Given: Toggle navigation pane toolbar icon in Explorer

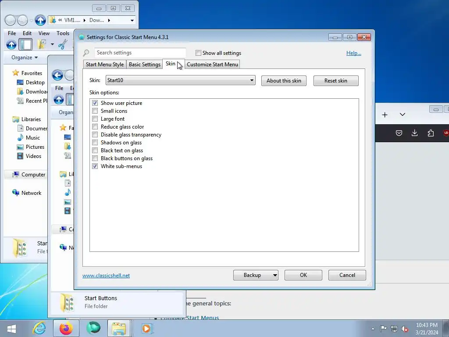Looking at the screenshot, I should (x=25, y=45).
